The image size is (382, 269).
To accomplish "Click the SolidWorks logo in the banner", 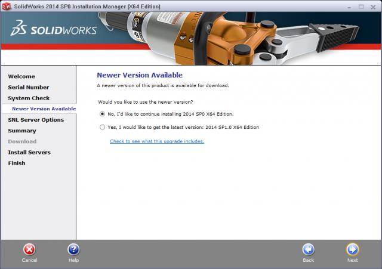I will tap(57, 30).
